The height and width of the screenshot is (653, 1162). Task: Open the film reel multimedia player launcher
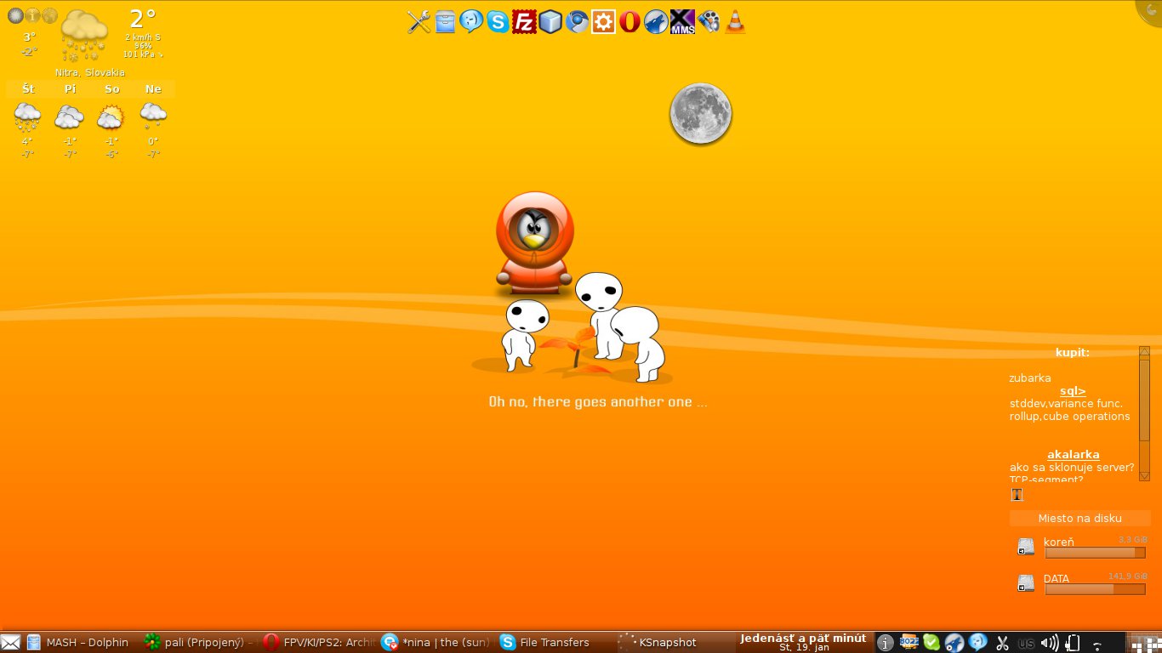point(709,21)
